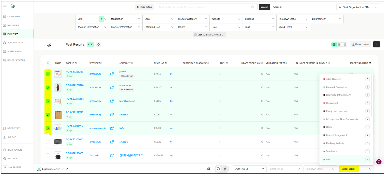Open the Test Organisation QA selector
This screenshot has width=385, height=175.
click(x=358, y=7)
